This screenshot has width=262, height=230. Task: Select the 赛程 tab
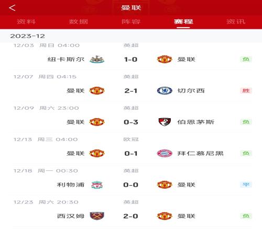click(x=183, y=21)
